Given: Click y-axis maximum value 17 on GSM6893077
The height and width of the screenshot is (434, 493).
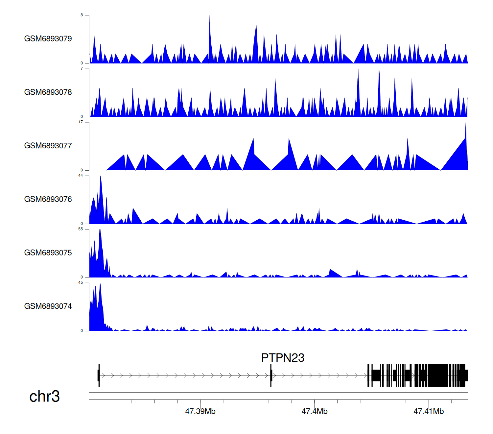Looking at the screenshot, I should pyautogui.click(x=81, y=122).
